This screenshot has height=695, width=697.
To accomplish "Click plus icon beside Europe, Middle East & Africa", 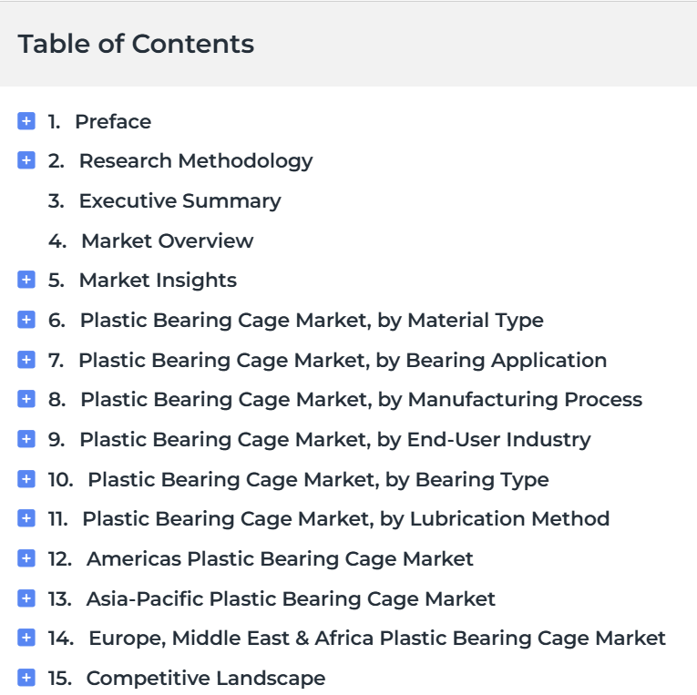I will tap(26, 638).
